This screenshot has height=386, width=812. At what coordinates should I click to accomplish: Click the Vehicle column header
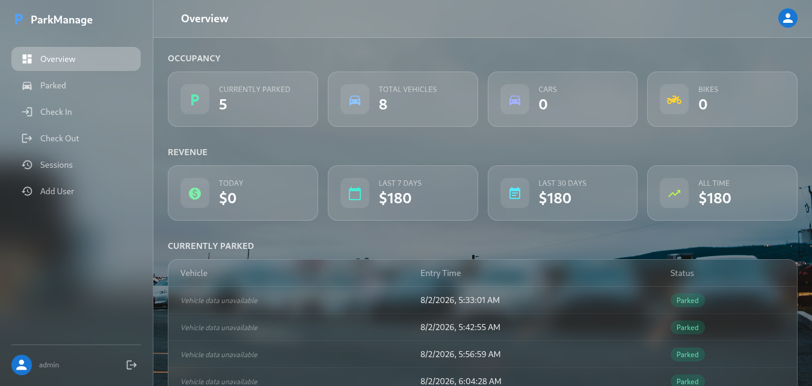pos(194,273)
